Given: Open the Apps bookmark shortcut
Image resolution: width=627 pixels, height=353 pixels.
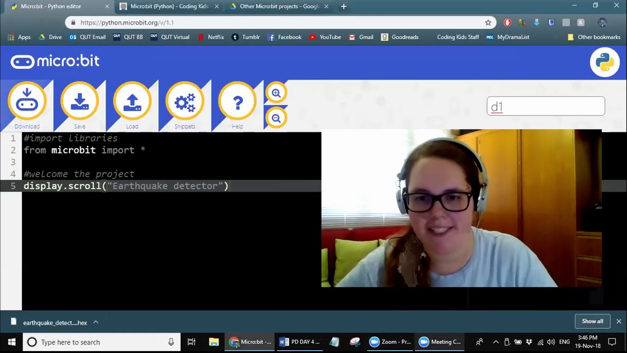Looking at the screenshot, I should (19, 37).
